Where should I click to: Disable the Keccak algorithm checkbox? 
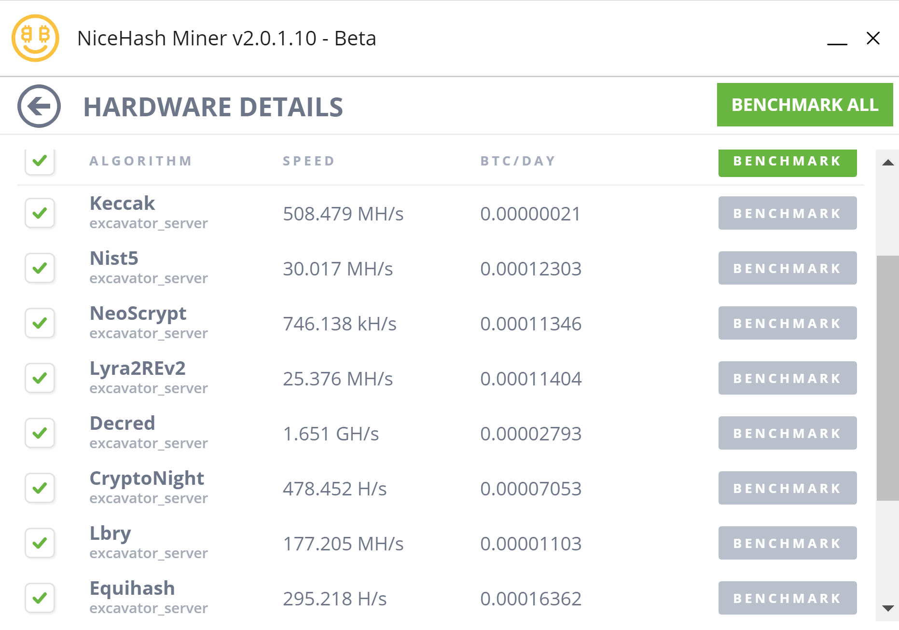pos(40,213)
